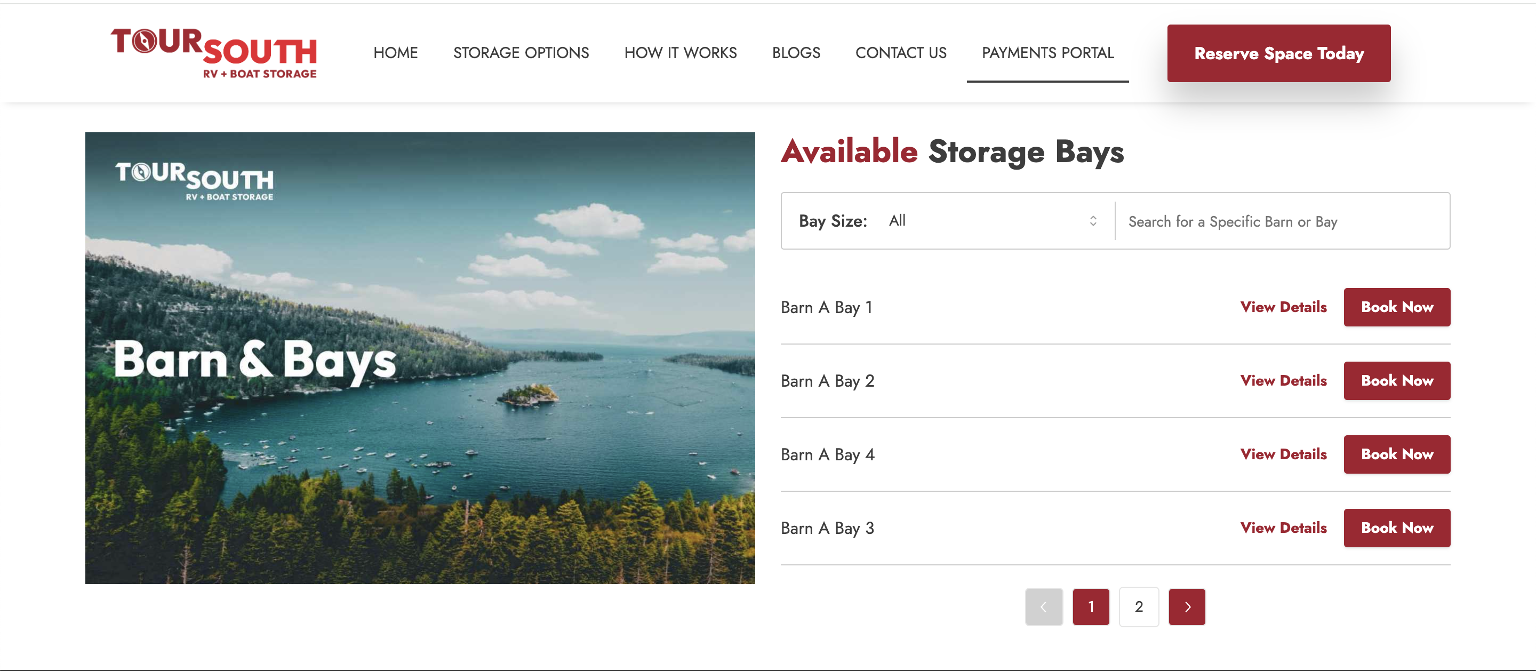The height and width of the screenshot is (671, 1536).
Task: Go to How It Works page
Action: coord(680,53)
